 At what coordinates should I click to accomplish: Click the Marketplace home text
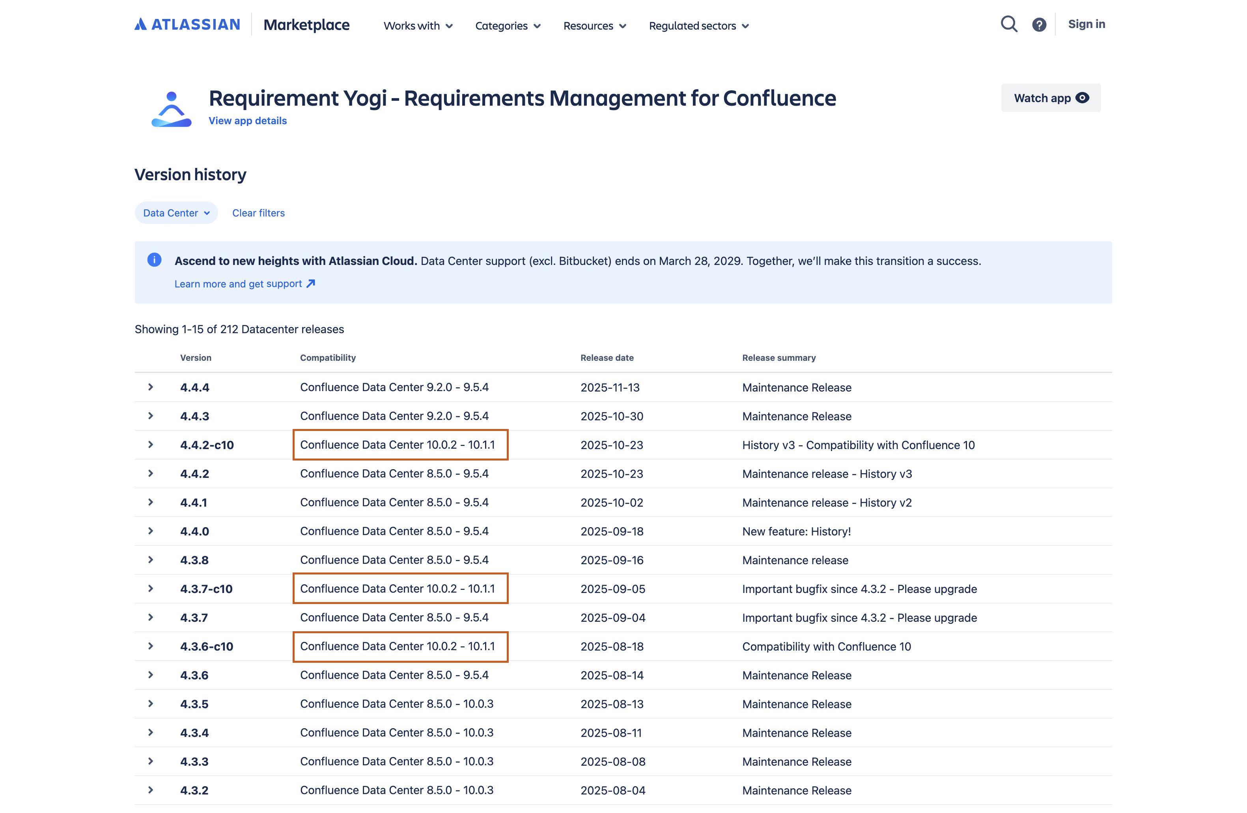coord(306,24)
